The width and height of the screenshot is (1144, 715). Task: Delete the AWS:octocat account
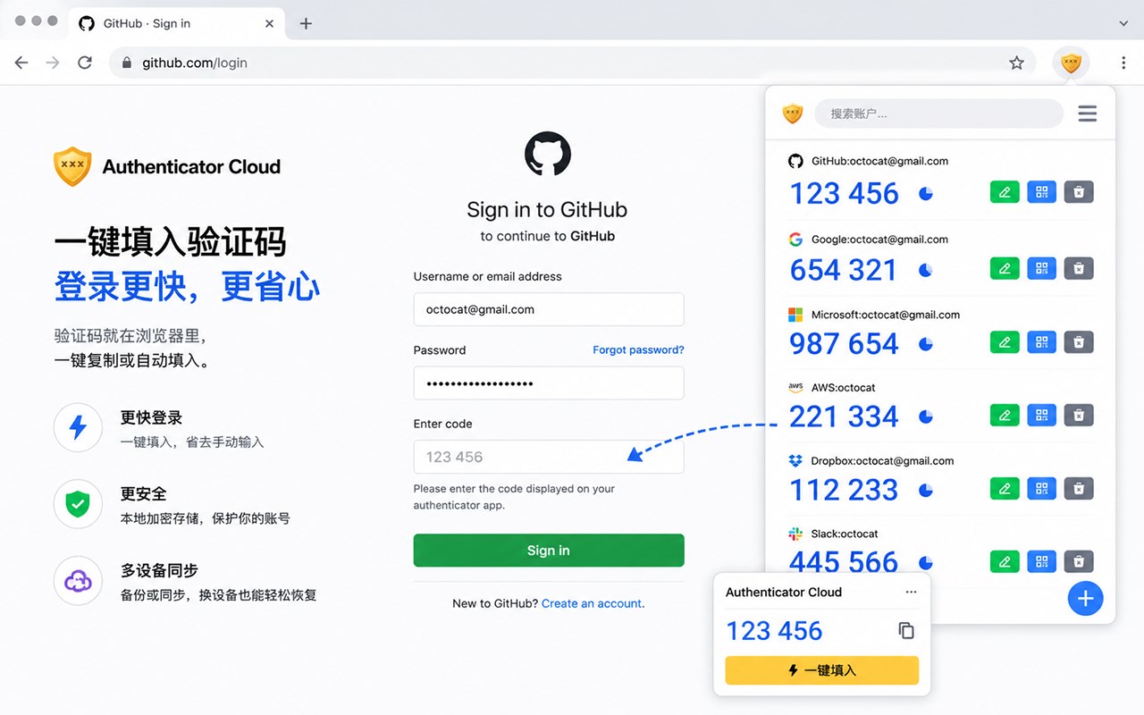[1079, 415]
